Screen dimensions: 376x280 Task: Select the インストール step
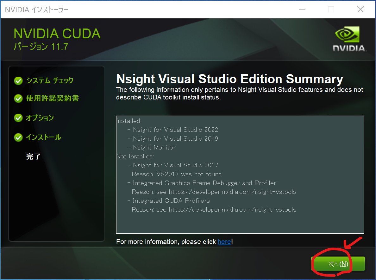43,137
